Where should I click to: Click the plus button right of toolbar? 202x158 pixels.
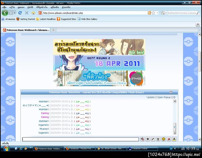click(x=198, y=24)
